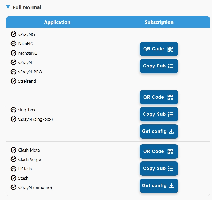Click the Application column header
This screenshot has width=212, height=200.
pyautogui.click(x=57, y=22)
